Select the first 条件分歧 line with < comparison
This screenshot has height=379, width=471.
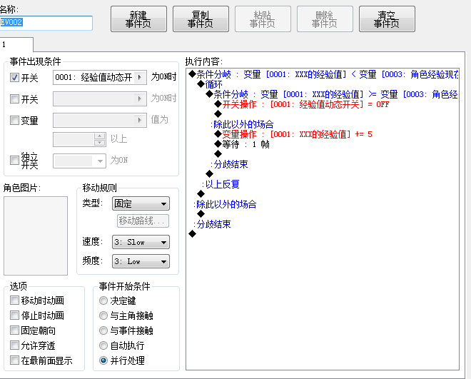pyautogui.click(x=323, y=74)
